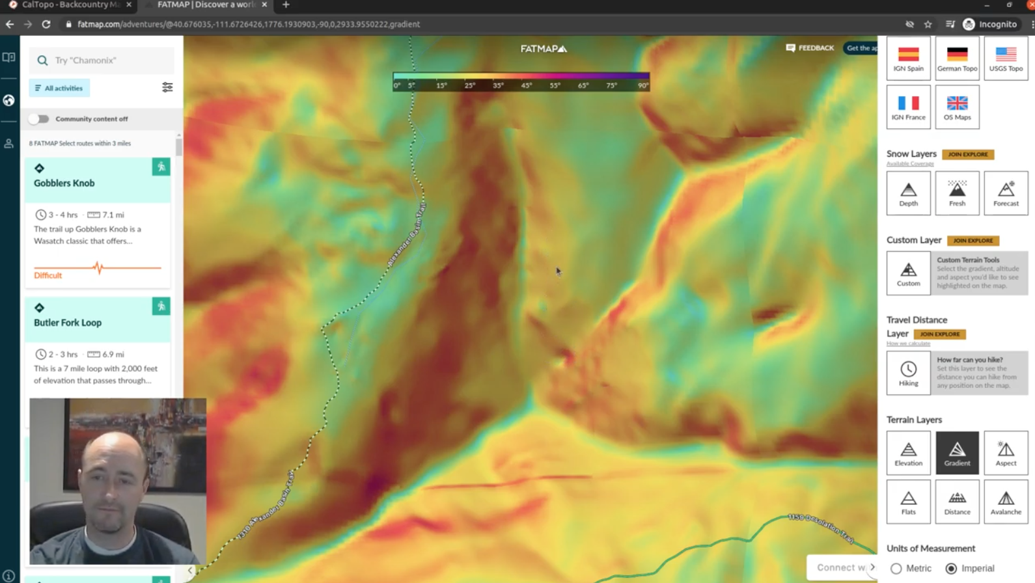The height and width of the screenshot is (583, 1035).
Task: Click the route list scrollbar
Action: click(179, 146)
